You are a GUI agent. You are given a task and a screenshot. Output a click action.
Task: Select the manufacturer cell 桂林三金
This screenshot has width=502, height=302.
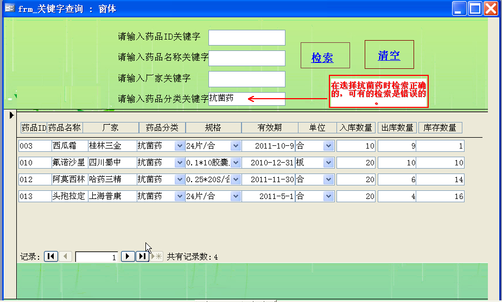pos(112,146)
